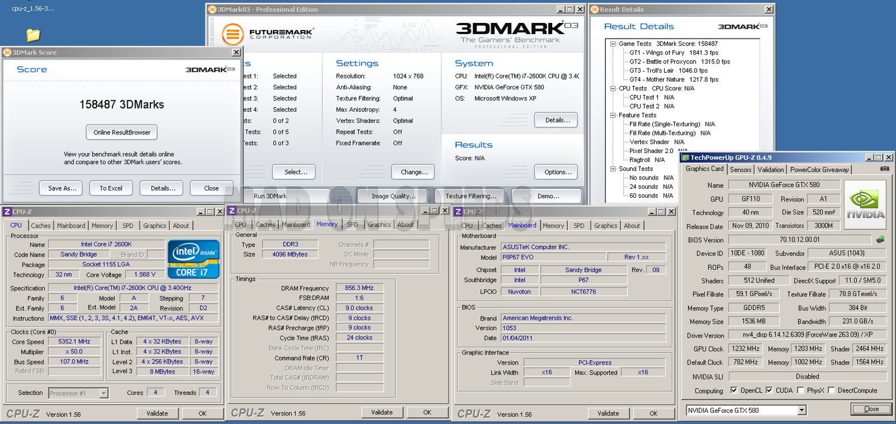Click the CPU-Z logo in left window footer
896x424 pixels.
tap(23, 414)
